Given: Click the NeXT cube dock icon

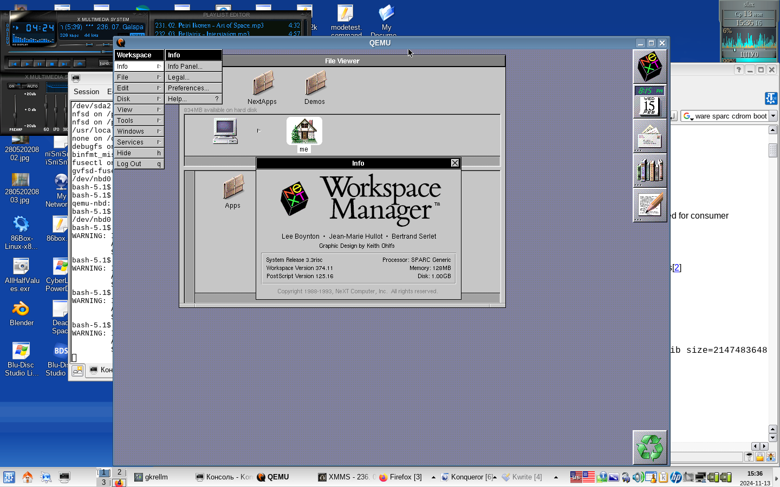Looking at the screenshot, I should point(649,67).
